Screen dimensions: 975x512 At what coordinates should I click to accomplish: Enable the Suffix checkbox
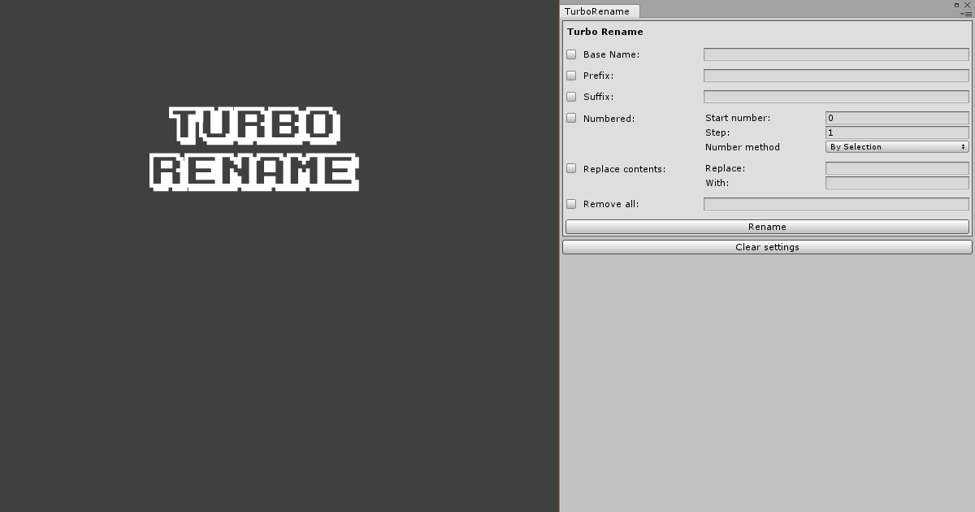(571, 96)
